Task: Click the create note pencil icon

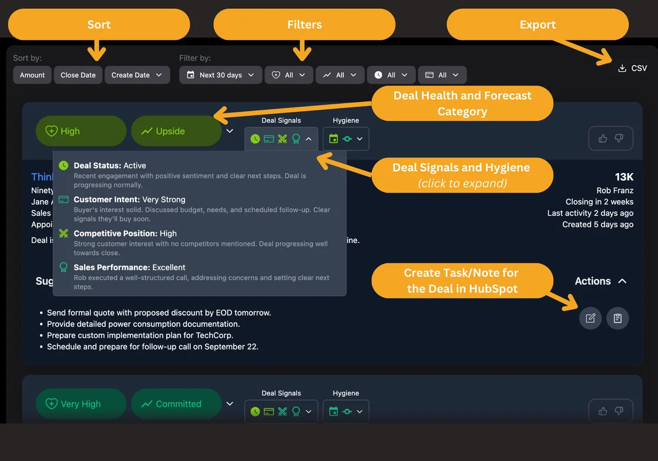Action: (x=590, y=318)
